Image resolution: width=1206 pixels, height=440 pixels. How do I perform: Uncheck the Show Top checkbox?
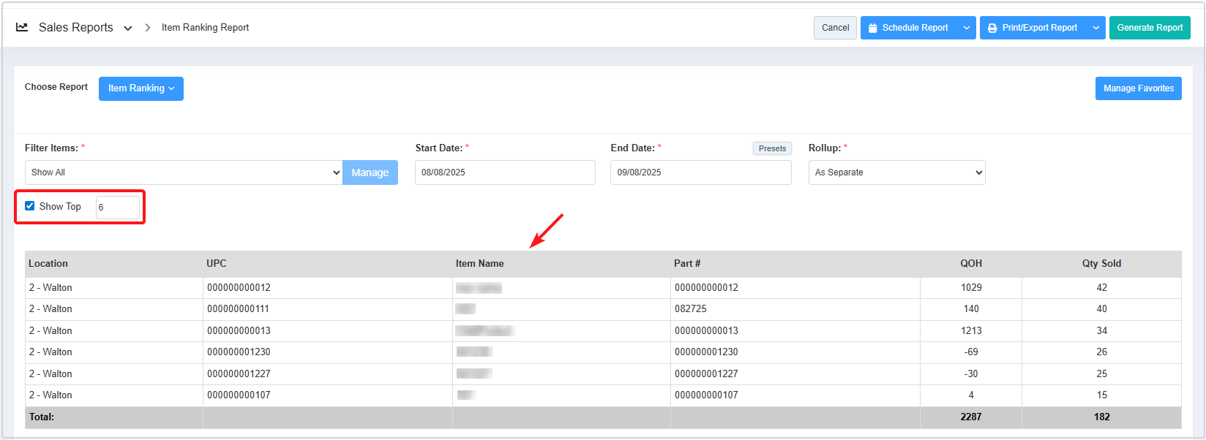(x=30, y=206)
